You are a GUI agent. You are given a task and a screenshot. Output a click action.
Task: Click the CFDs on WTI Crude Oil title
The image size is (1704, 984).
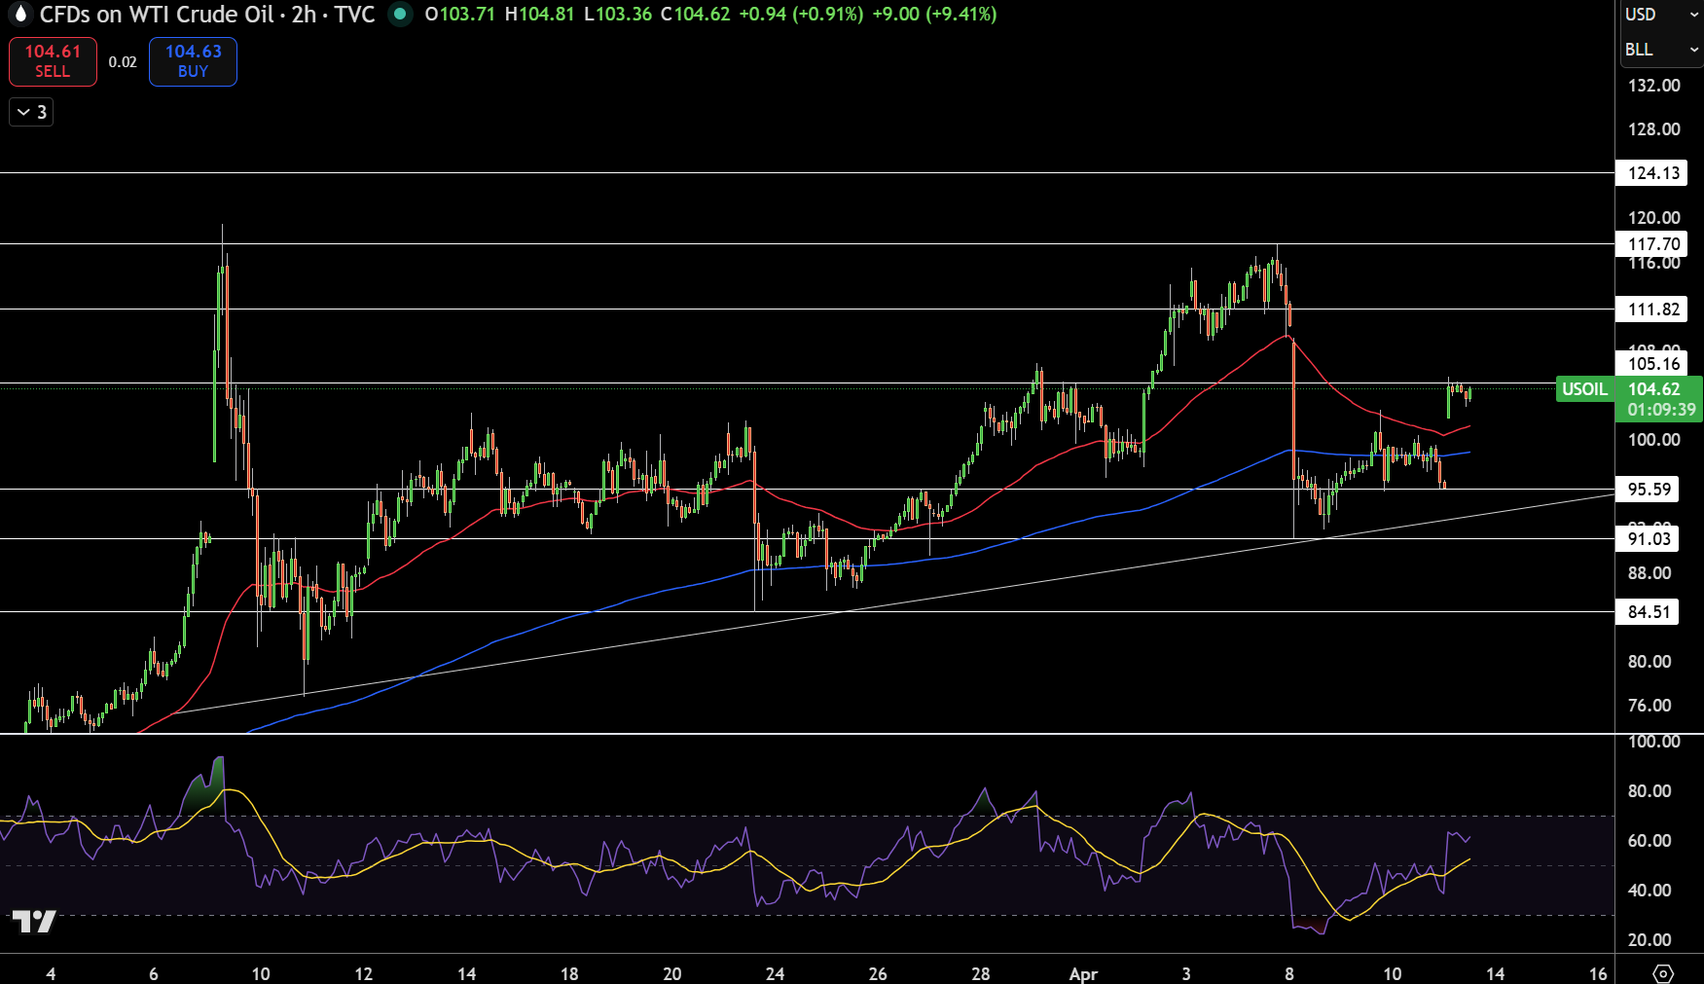pyautogui.click(x=157, y=14)
